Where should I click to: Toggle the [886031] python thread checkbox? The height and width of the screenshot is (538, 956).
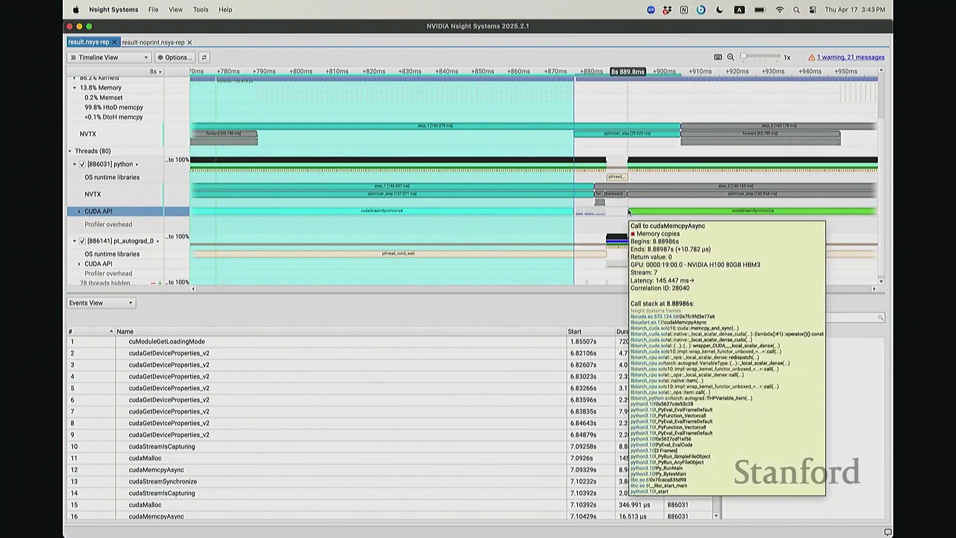(82, 164)
